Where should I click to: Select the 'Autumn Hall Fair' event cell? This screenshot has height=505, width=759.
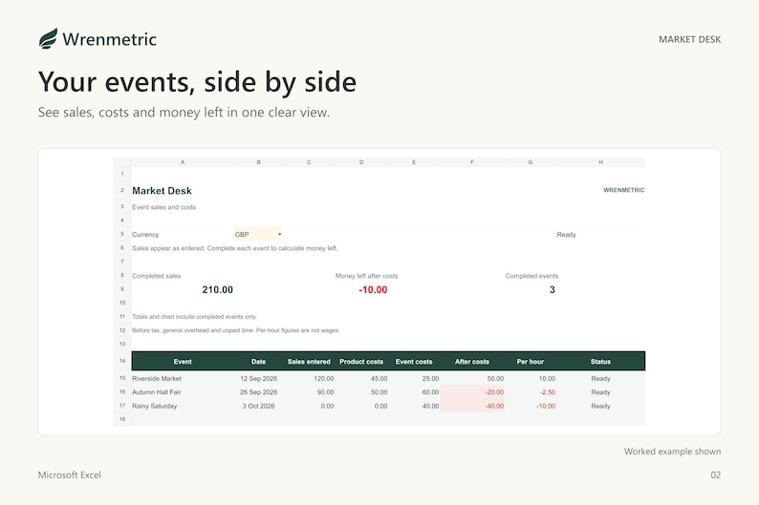click(x=183, y=392)
